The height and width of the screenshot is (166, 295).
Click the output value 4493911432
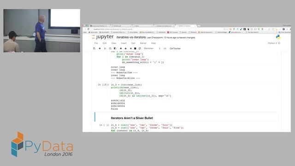tap(118, 101)
